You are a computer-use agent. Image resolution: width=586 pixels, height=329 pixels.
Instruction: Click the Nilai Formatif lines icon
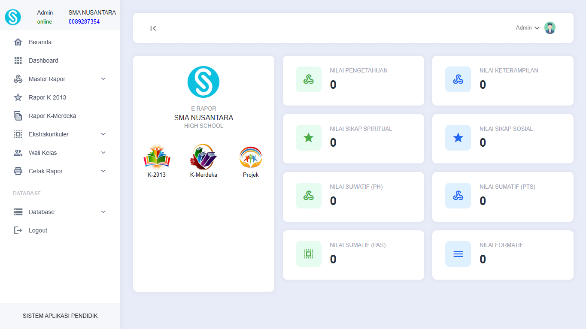point(458,254)
